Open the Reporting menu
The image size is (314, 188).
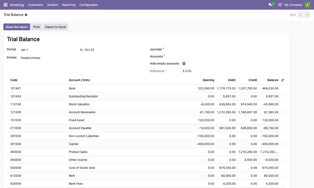[x=69, y=5]
